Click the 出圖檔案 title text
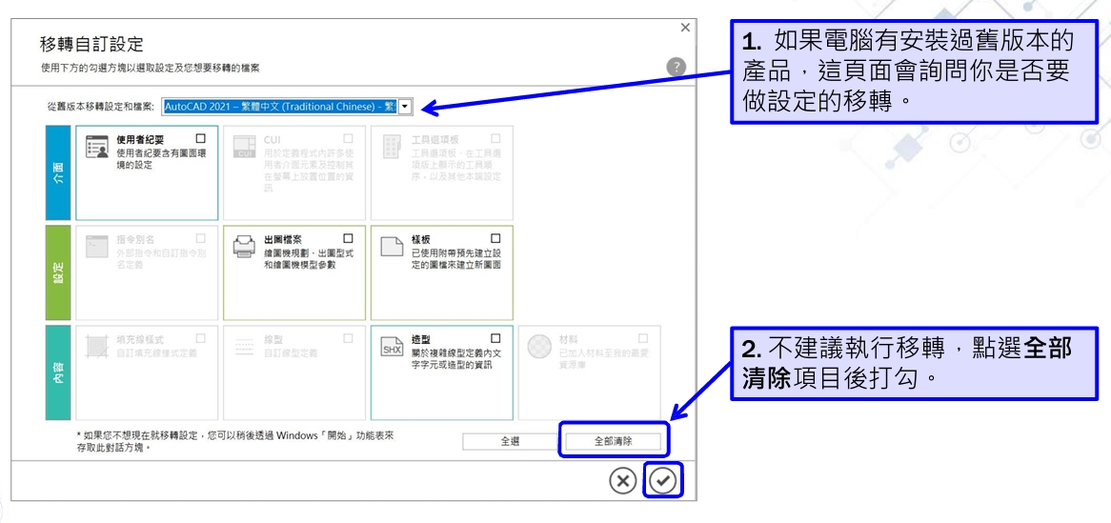 [283, 239]
